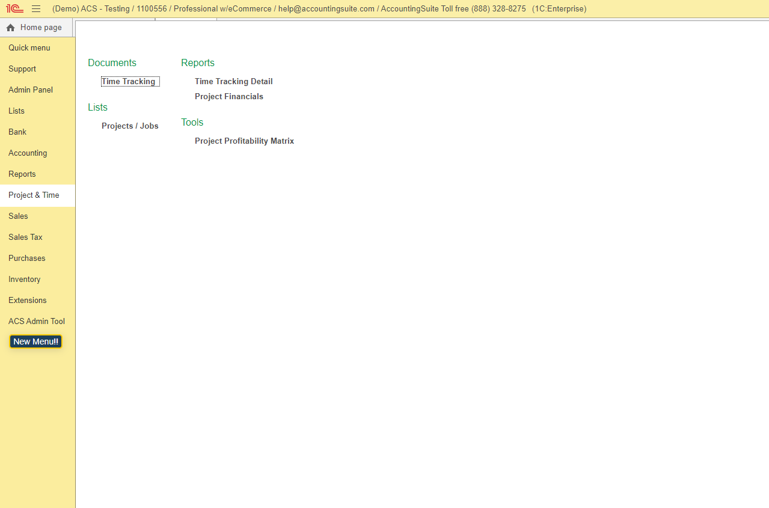Open the hamburger main menu icon
The height and width of the screenshot is (508, 769).
pos(36,9)
